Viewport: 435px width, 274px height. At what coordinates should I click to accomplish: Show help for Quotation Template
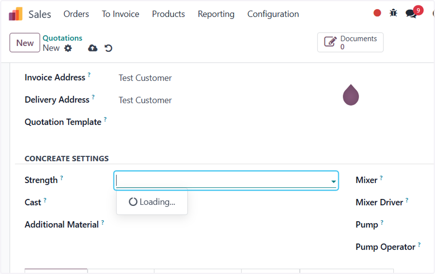click(x=105, y=119)
